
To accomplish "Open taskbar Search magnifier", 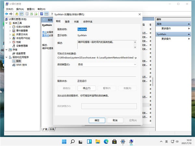I will click(72, 141).
